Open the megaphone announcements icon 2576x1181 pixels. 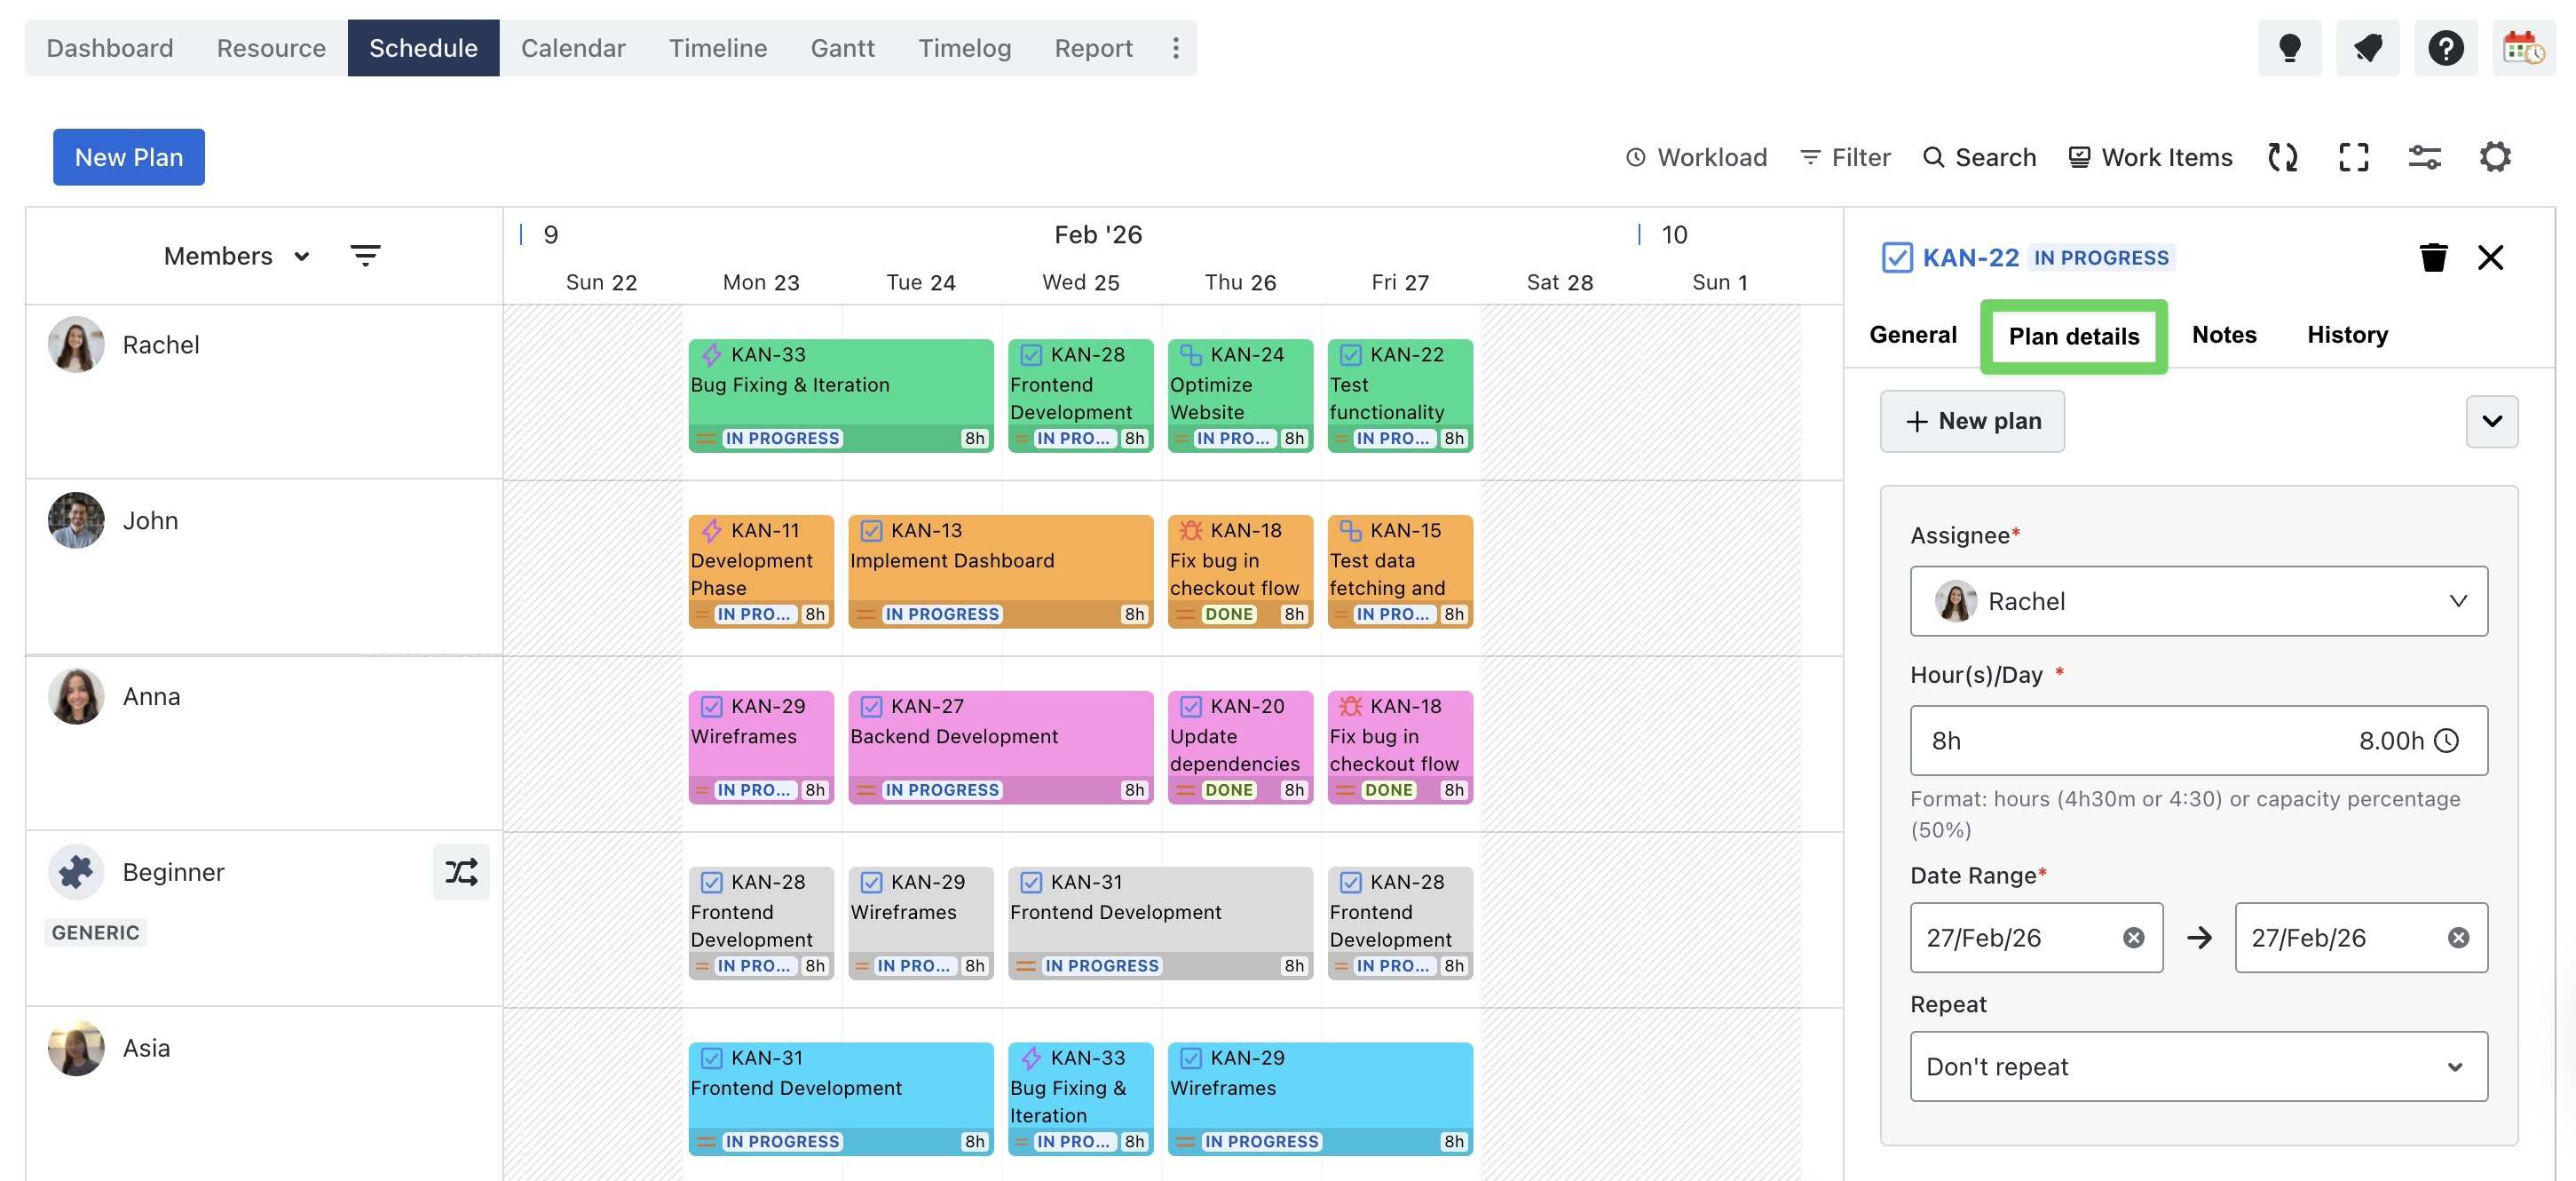[x=2366, y=47]
